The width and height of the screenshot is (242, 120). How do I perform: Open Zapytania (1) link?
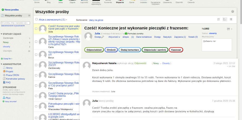click(x=180, y=37)
